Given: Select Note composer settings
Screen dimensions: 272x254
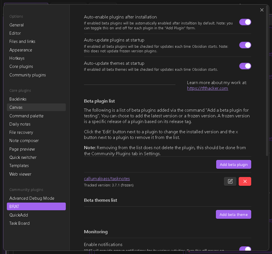Looking at the screenshot, I should pos(36,141).
